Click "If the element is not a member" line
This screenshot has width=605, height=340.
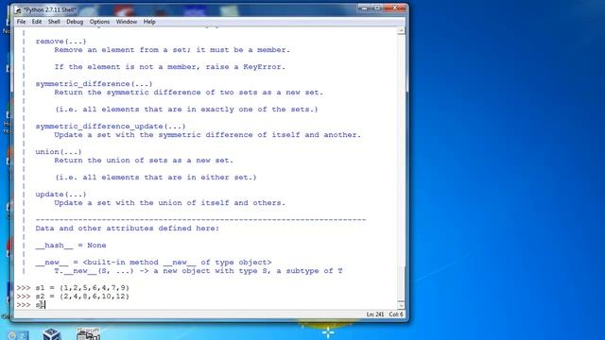coord(170,67)
